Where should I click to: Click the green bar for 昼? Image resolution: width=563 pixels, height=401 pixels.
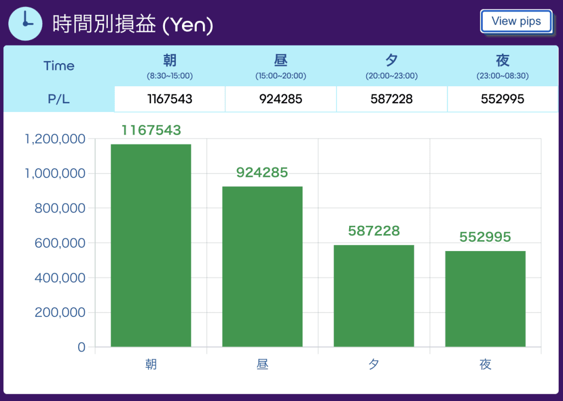tap(262, 266)
